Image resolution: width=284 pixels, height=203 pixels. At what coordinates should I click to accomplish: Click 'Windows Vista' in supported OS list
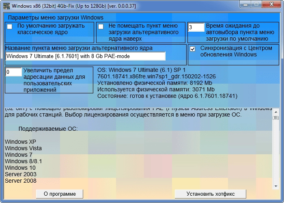[23, 148]
